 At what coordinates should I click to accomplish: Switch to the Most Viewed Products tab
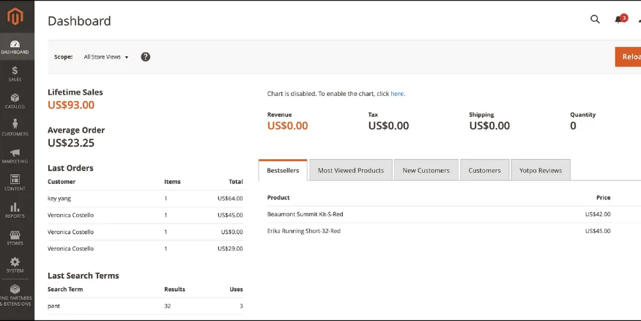[x=351, y=171]
